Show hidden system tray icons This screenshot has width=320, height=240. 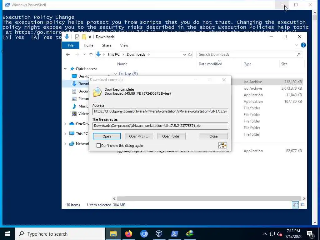(264, 234)
